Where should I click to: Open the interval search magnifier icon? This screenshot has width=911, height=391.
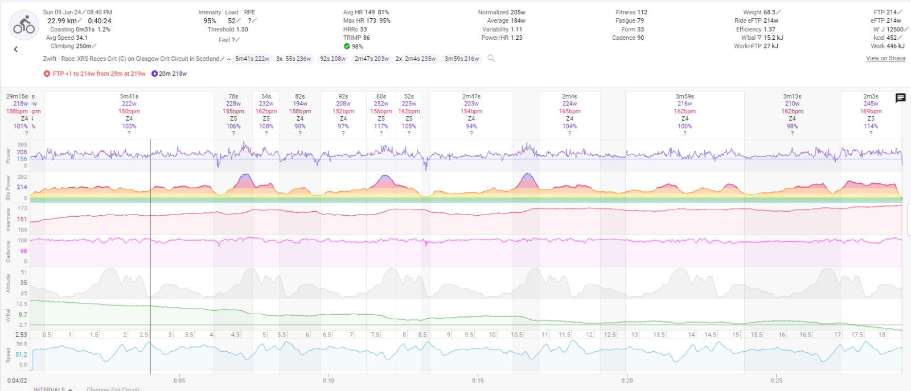click(x=491, y=58)
